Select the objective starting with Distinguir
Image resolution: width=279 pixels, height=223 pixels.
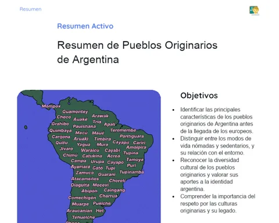point(217,146)
